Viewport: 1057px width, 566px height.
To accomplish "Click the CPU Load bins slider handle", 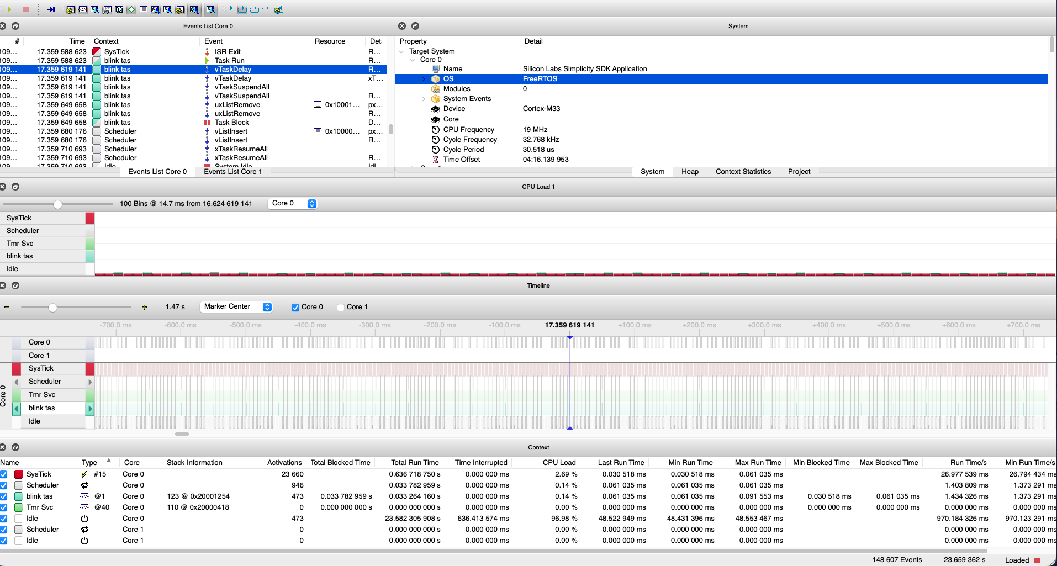I will coord(57,204).
